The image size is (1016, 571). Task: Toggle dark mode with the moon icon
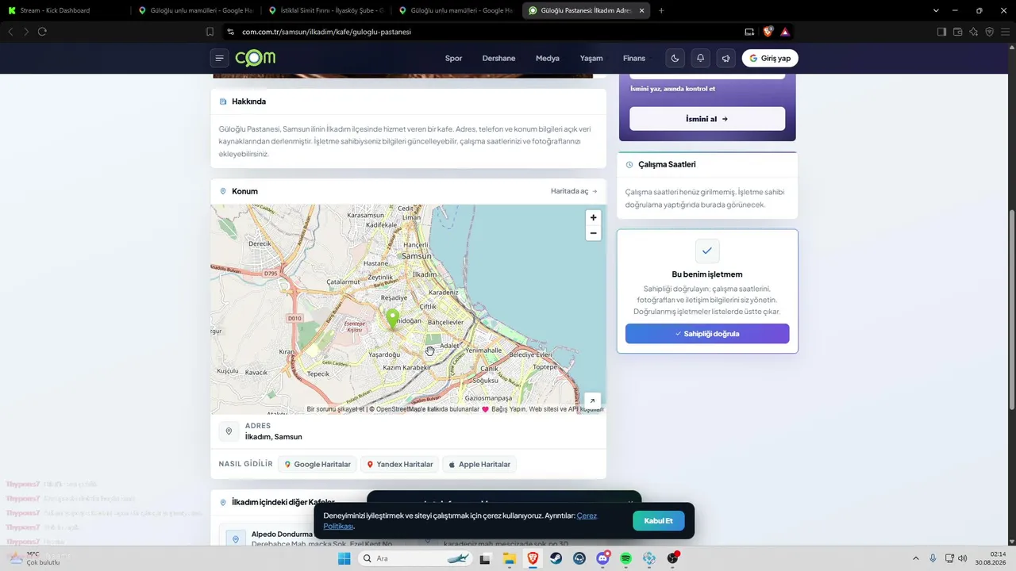(x=675, y=58)
